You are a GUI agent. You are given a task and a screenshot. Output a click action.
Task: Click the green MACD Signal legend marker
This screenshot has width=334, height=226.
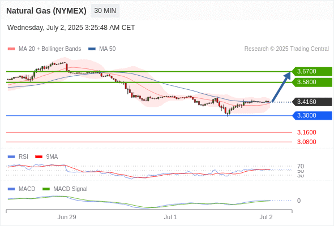coord(46,189)
